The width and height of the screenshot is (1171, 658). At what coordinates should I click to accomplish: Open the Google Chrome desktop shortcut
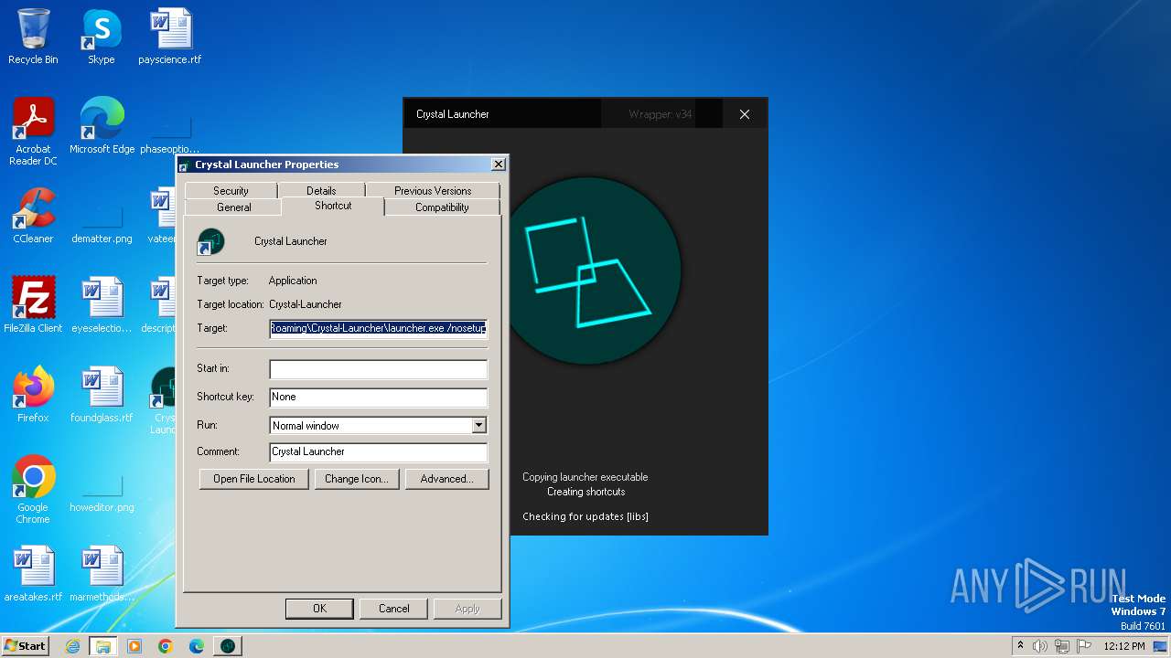click(33, 490)
